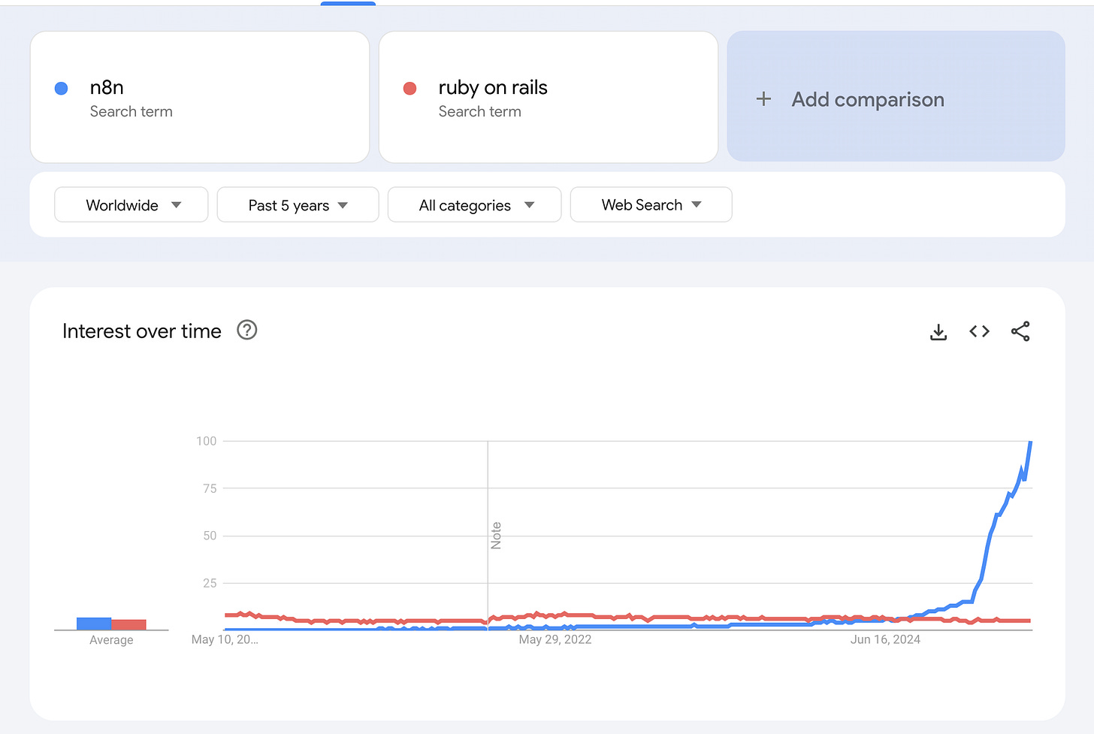This screenshot has width=1094, height=734.
Task: Edit the n8n search term card
Action: coord(200,97)
